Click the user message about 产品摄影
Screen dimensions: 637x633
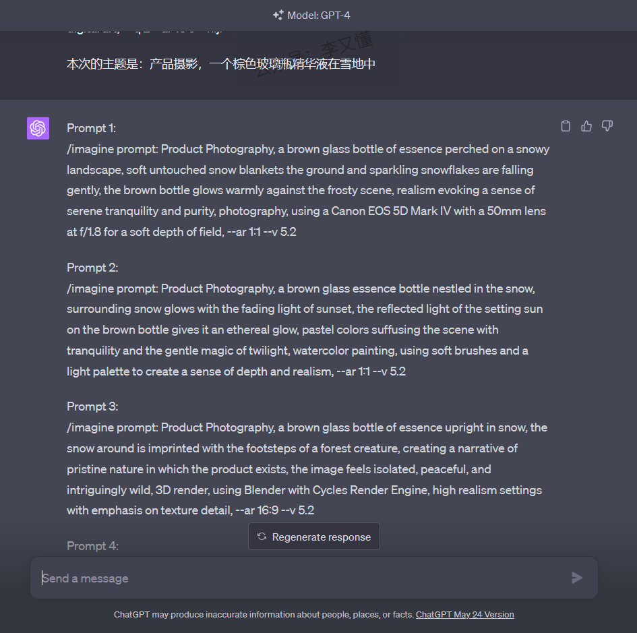220,65
